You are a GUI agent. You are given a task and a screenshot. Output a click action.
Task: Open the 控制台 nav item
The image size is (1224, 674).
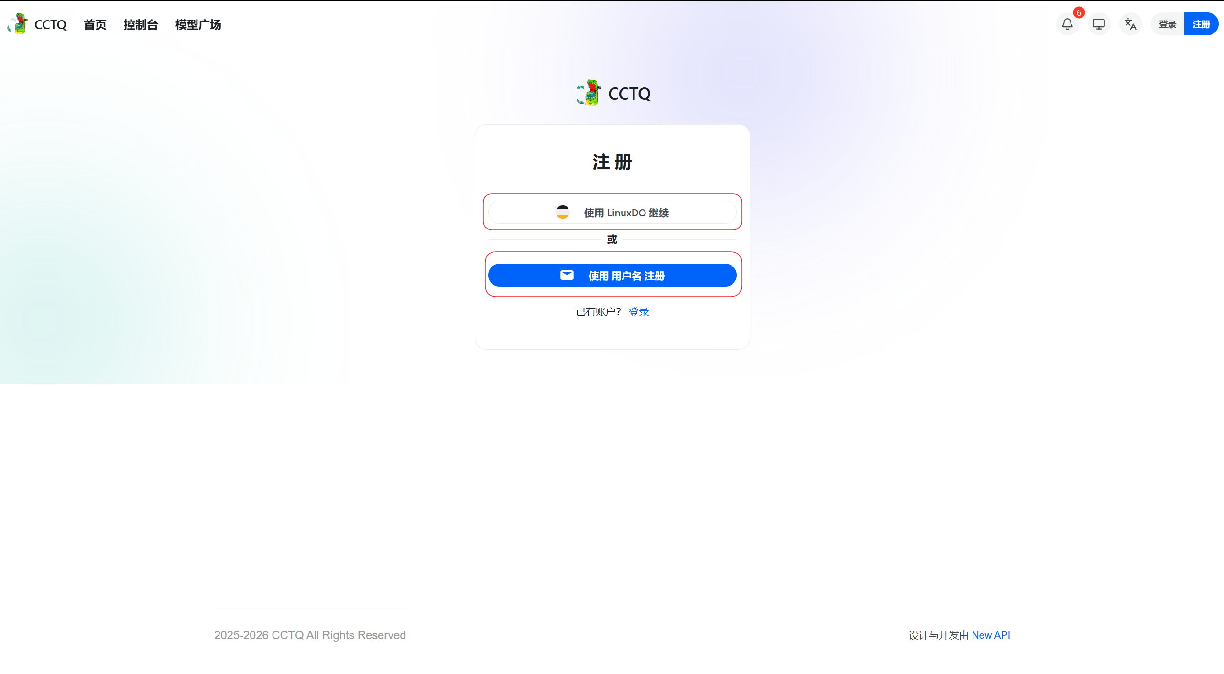141,25
